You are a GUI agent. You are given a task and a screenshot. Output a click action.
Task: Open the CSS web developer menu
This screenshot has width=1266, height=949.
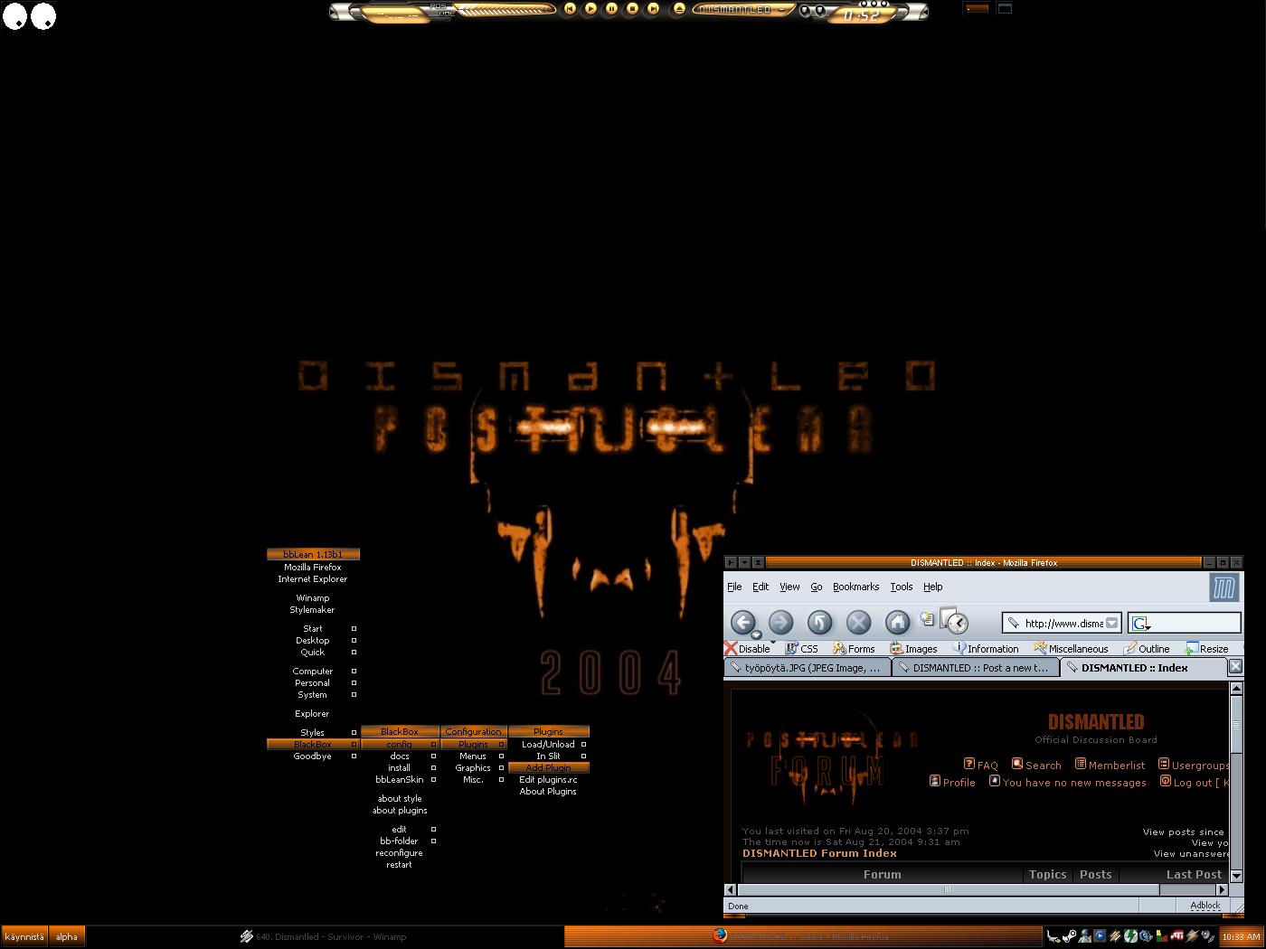(801, 648)
